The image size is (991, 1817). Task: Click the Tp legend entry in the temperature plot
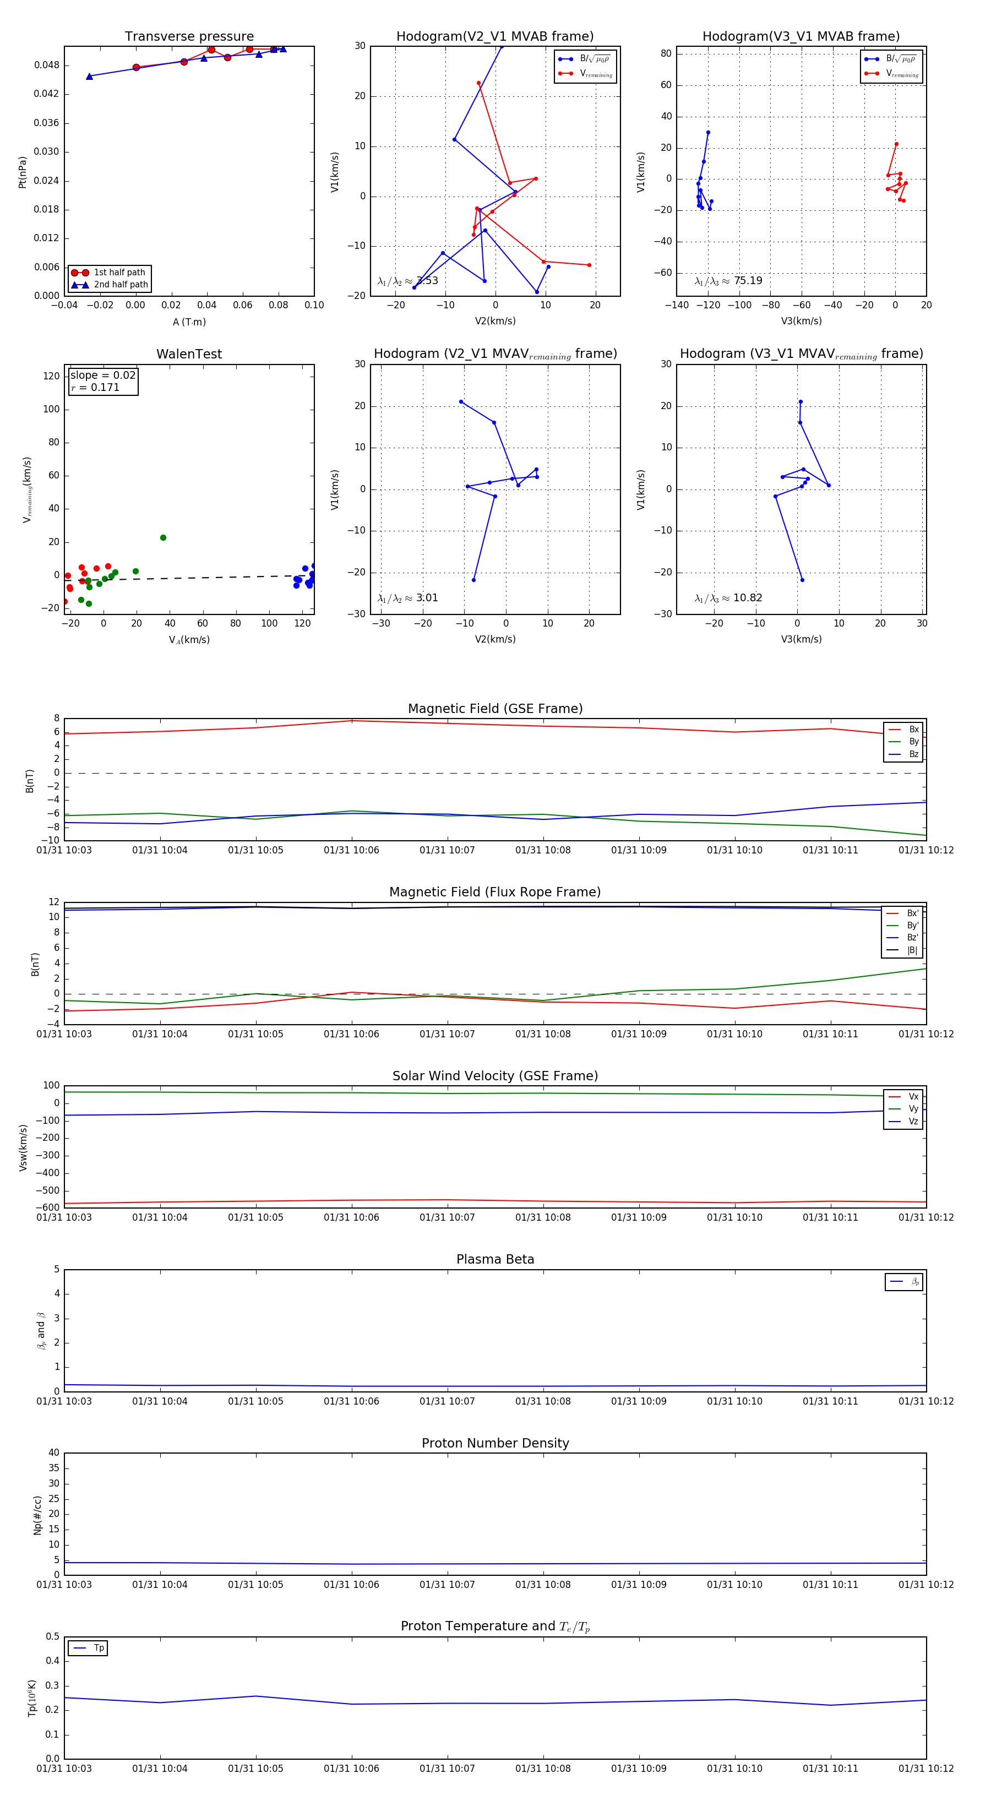(88, 1649)
